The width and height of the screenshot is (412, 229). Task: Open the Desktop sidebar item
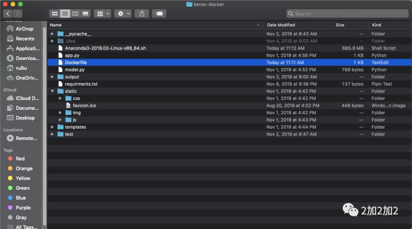[24, 118]
